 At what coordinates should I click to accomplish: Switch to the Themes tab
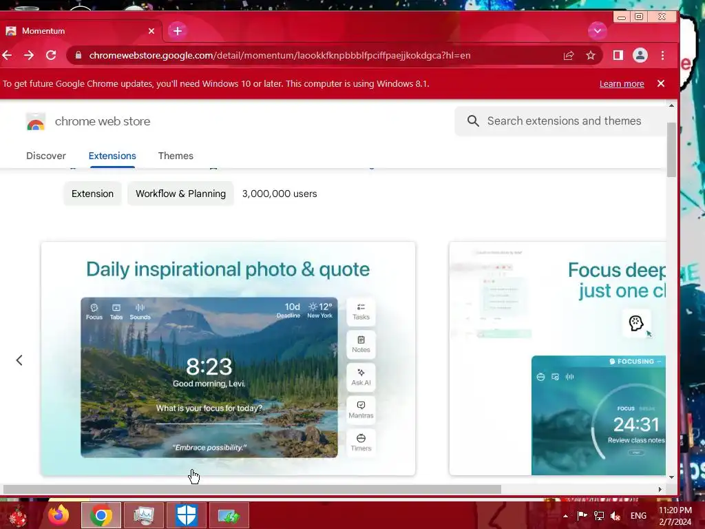[x=176, y=156]
